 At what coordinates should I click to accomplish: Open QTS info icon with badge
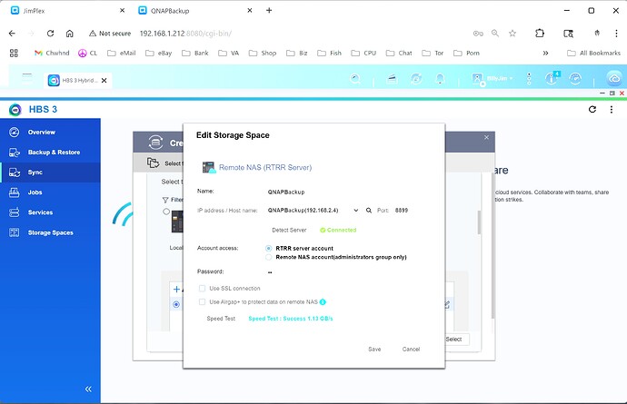click(x=552, y=78)
